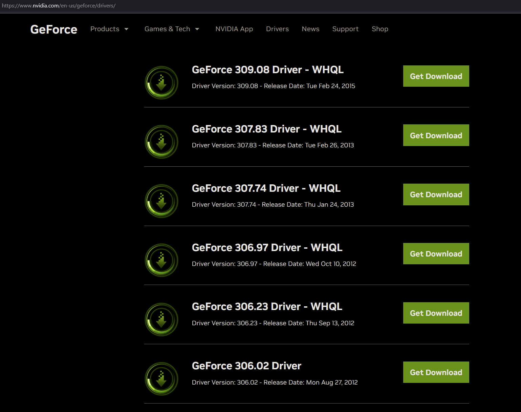Click the download icon for GeForce 307.83 driver

[161, 142]
